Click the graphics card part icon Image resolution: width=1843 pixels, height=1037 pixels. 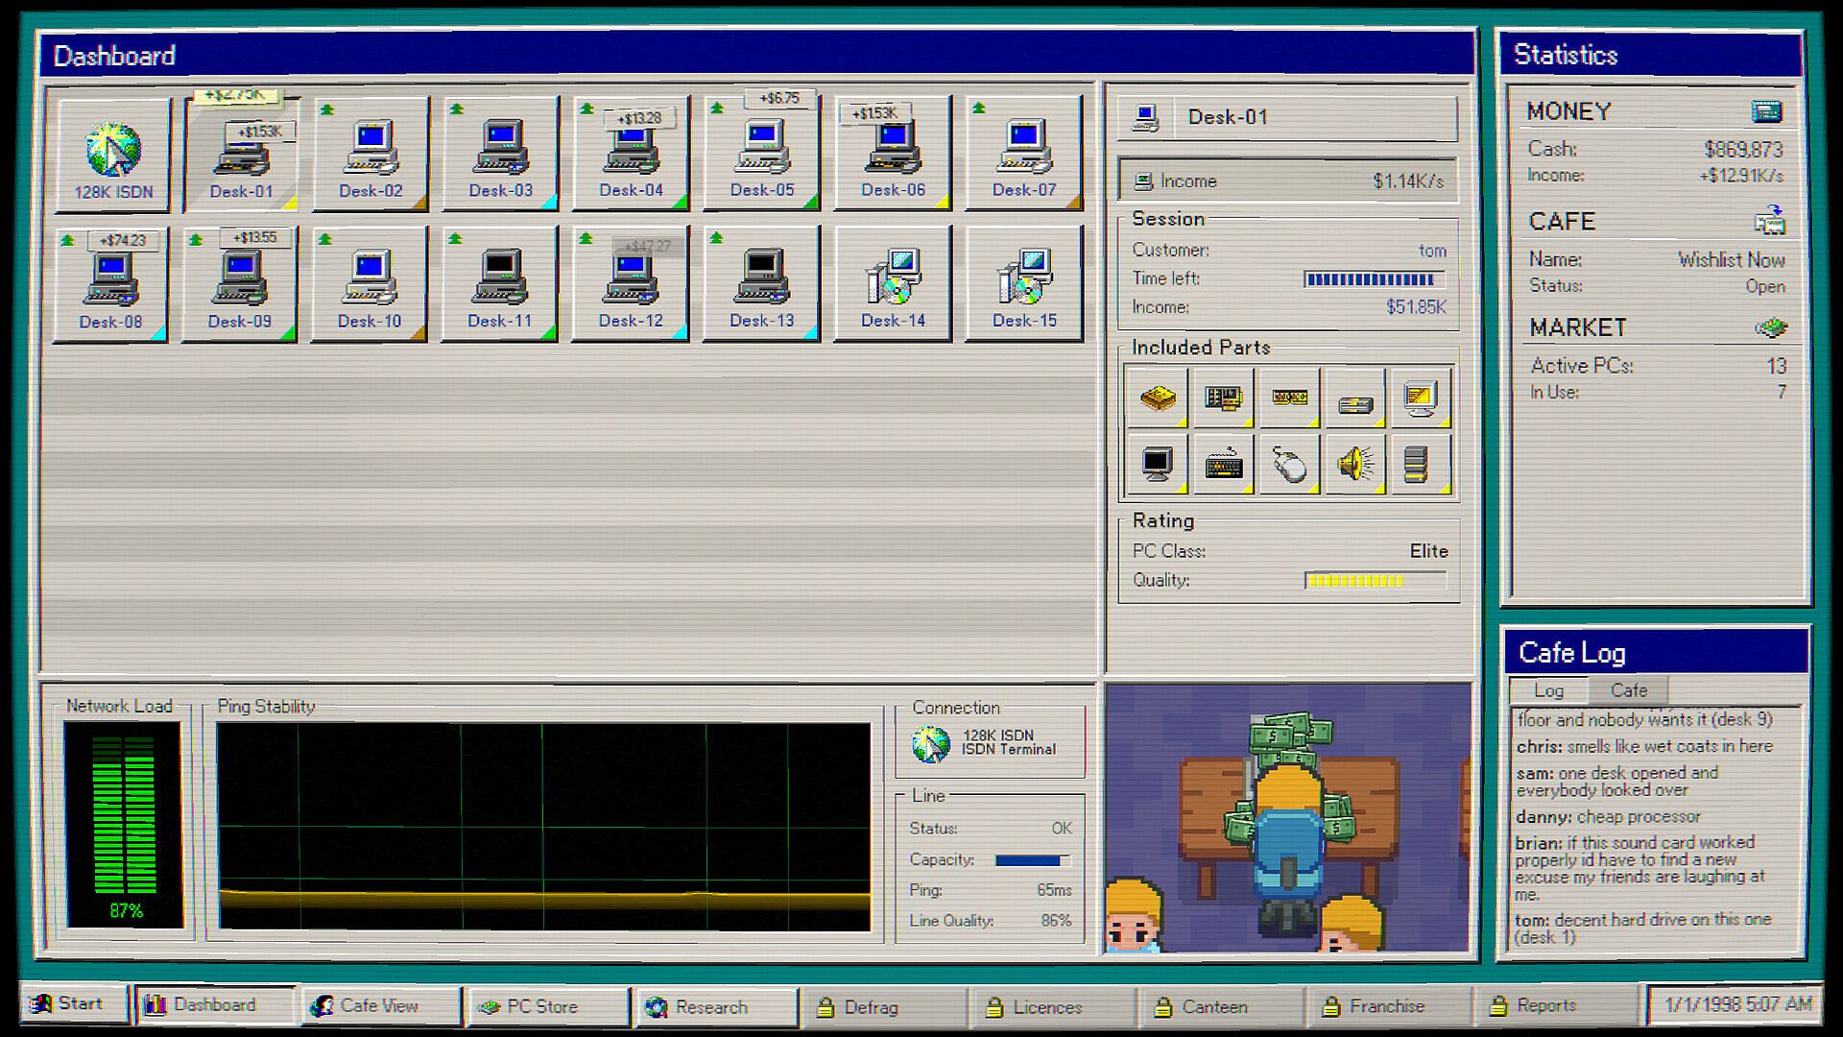tap(1223, 398)
